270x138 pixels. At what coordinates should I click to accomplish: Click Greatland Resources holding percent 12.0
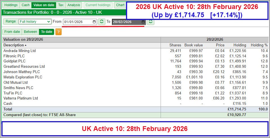264,67
